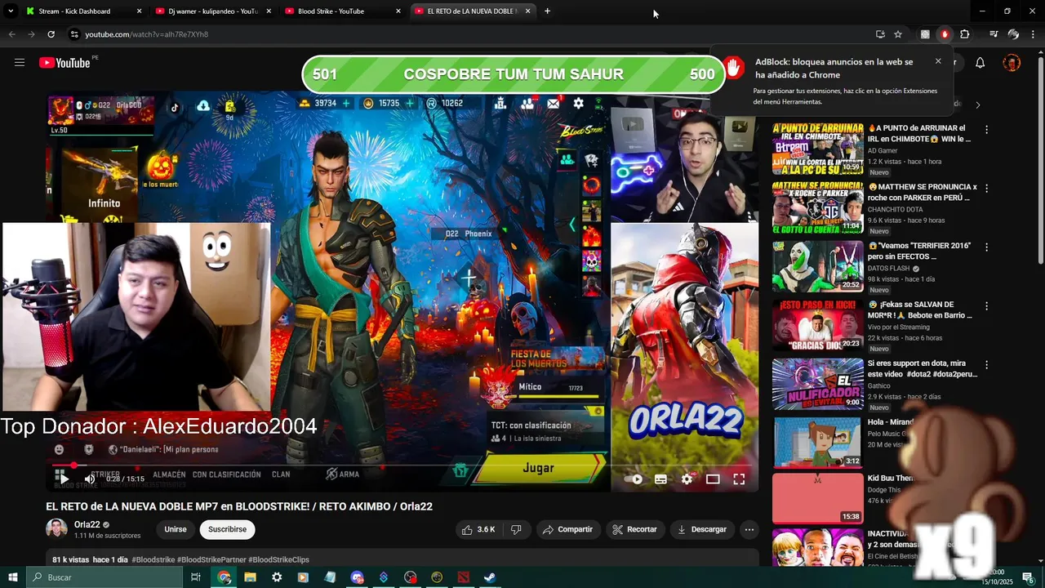Enter fullscreen mode in the player
This screenshot has height=588, width=1045.
tap(739, 479)
